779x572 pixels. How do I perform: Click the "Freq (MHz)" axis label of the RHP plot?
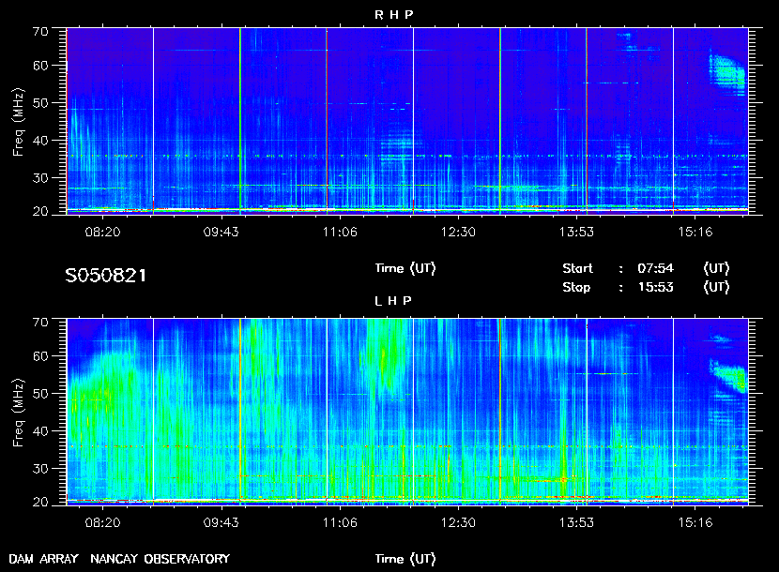[19, 122]
